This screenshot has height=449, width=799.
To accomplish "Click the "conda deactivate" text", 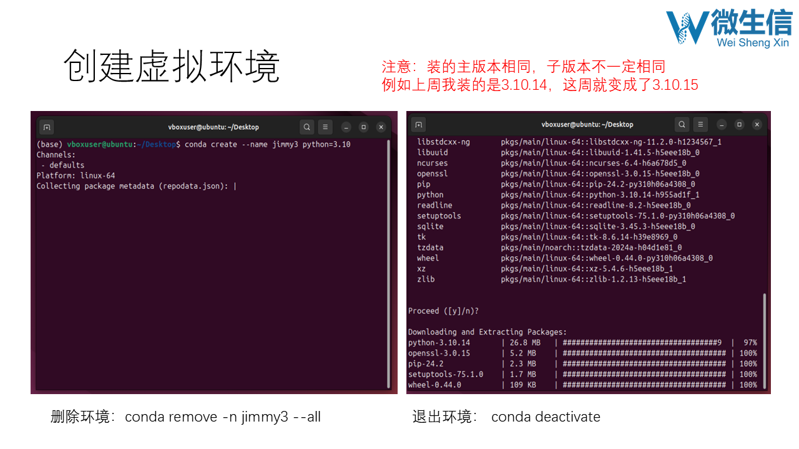I will (546, 417).
